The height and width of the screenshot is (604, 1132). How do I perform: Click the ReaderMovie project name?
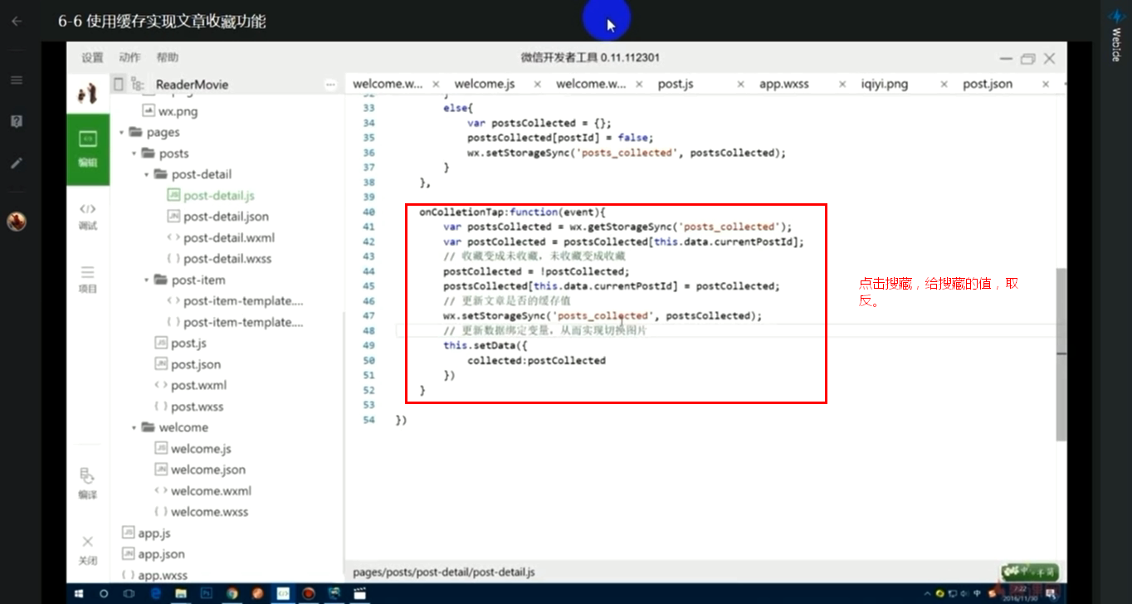pos(192,85)
